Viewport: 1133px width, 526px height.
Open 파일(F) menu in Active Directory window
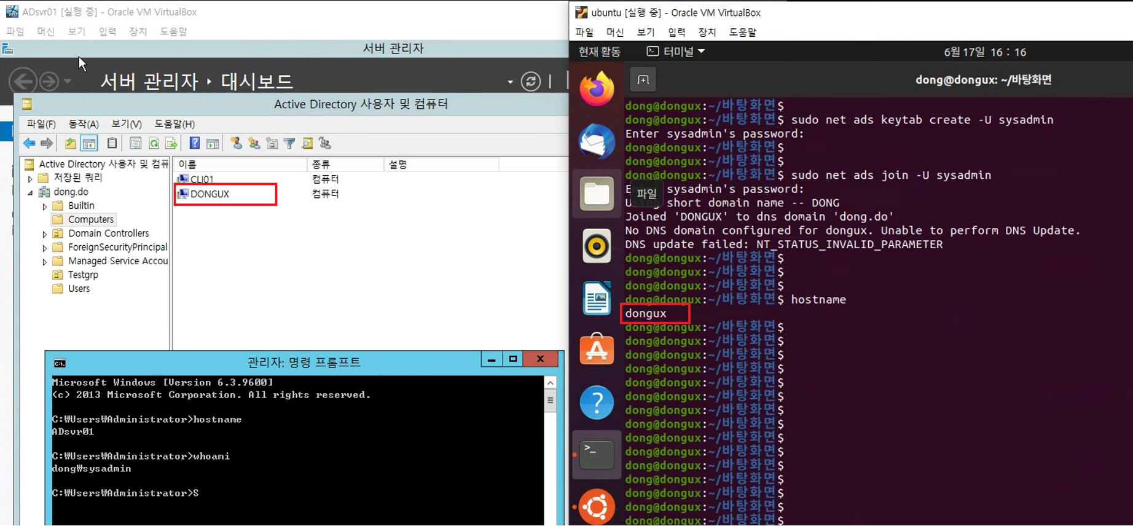pyautogui.click(x=41, y=124)
